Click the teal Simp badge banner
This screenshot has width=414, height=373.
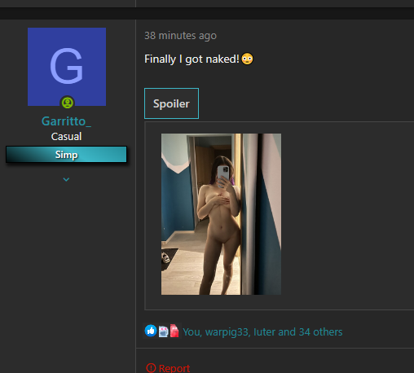[x=66, y=155]
